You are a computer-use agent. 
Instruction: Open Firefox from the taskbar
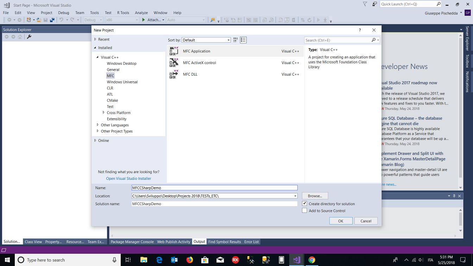pyautogui.click(x=190, y=260)
